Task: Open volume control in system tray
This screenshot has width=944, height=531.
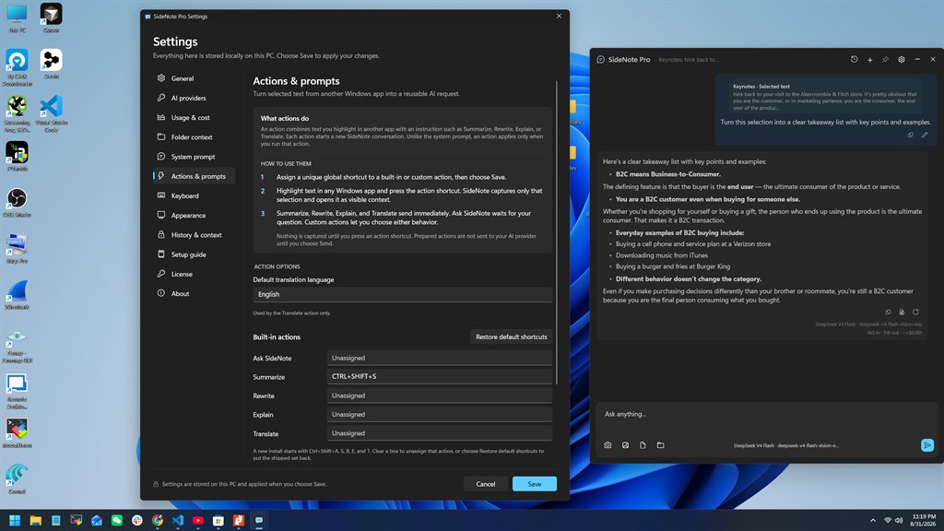Action: coord(899,520)
